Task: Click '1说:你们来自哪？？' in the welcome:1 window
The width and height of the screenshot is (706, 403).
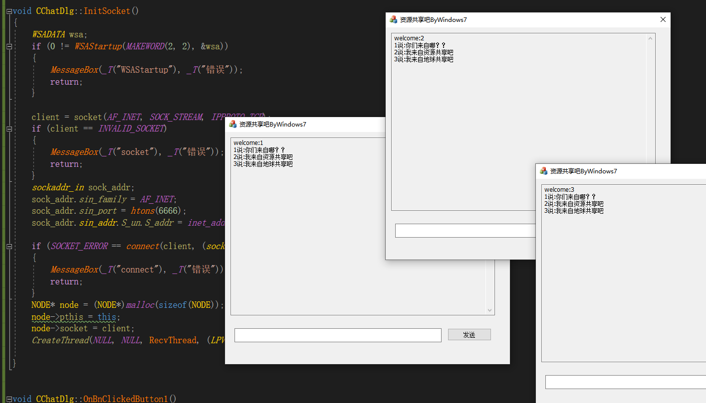Action: [x=259, y=150]
